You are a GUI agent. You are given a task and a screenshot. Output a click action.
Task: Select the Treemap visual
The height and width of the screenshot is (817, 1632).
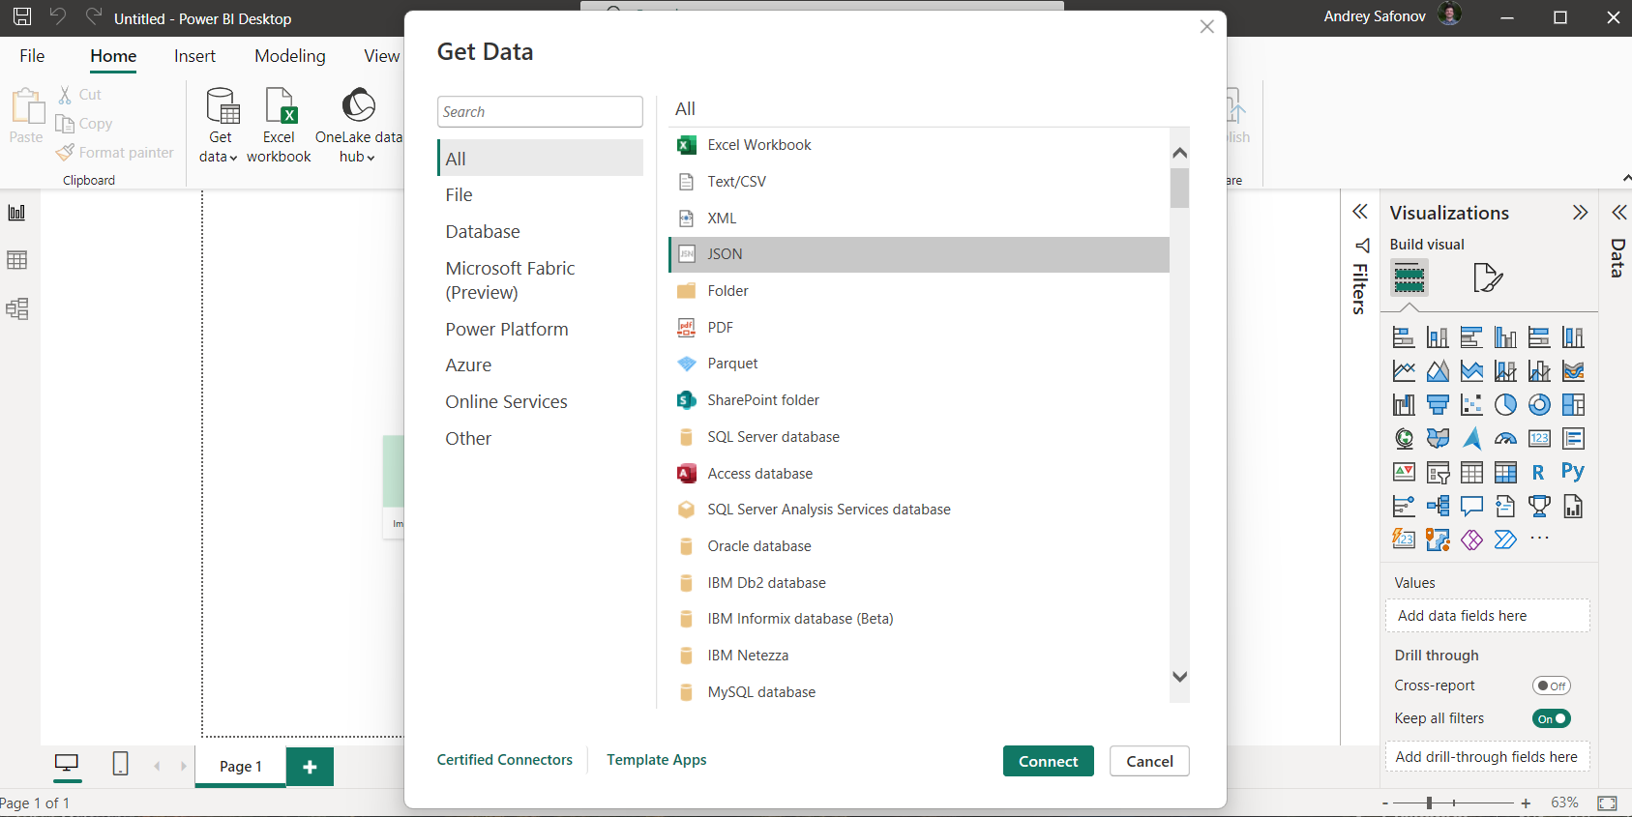pos(1573,405)
